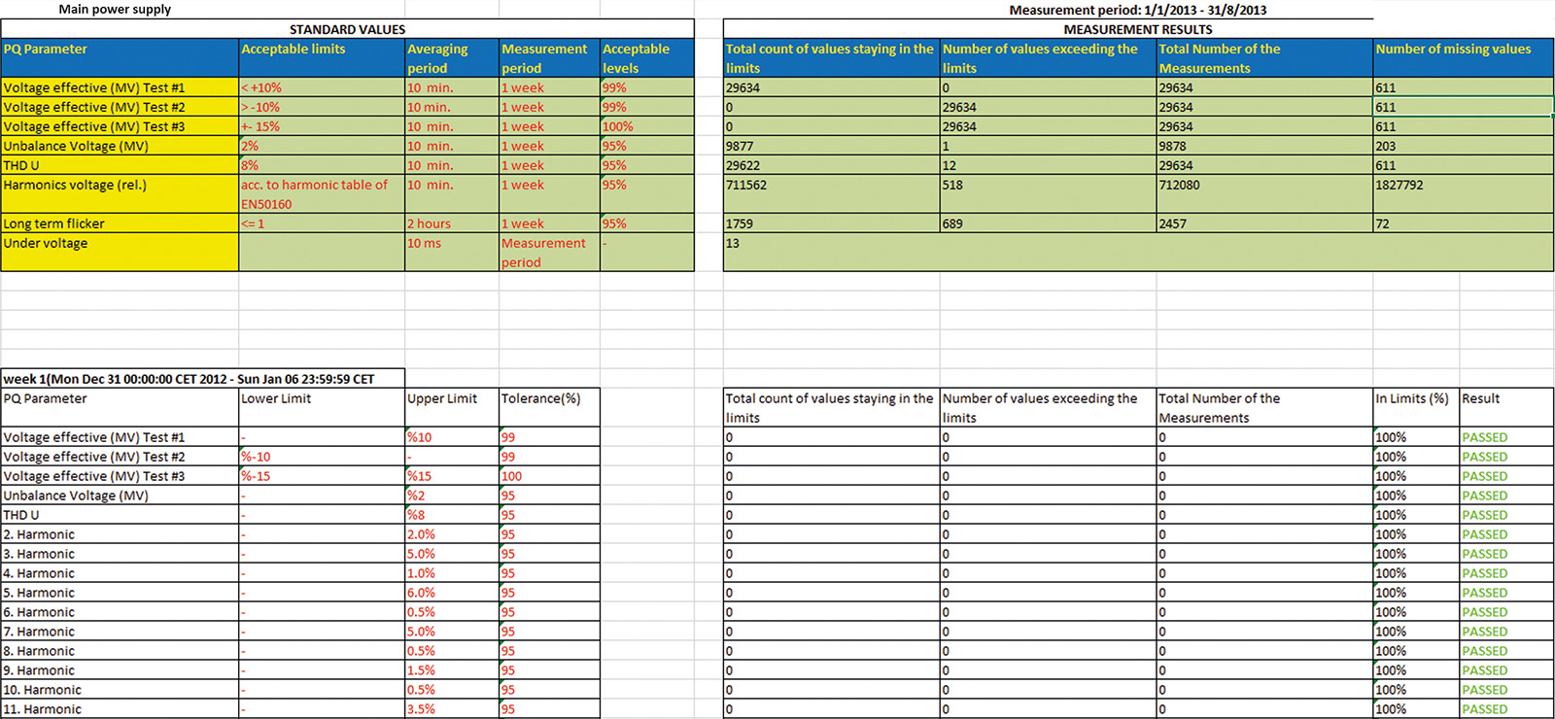Select the yellow 'Harmonics voltage (rel.)' cell
The width and height of the screenshot is (1555, 719).
coord(120,194)
